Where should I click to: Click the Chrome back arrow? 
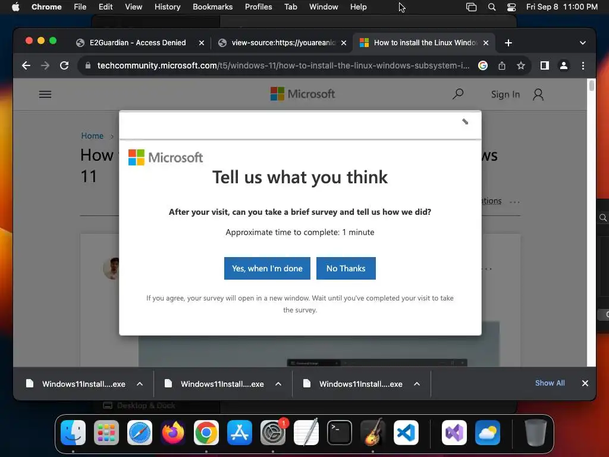pos(26,65)
